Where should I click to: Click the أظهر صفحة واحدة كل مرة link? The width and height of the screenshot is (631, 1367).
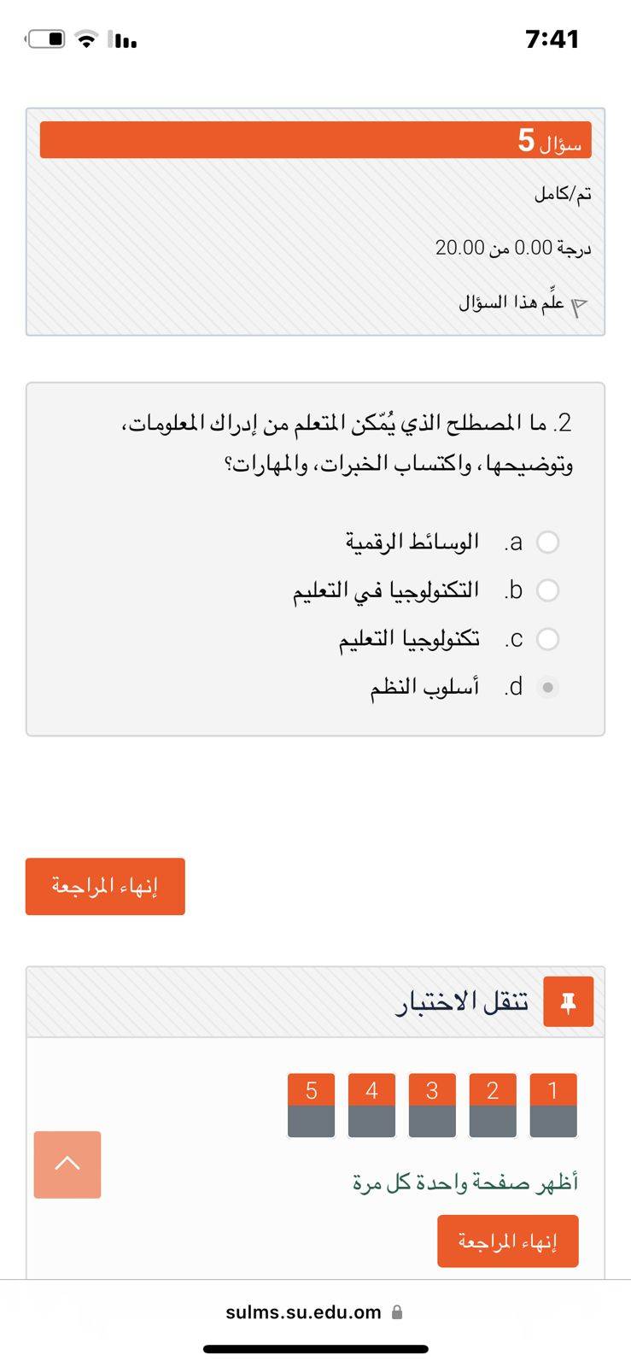click(465, 1183)
